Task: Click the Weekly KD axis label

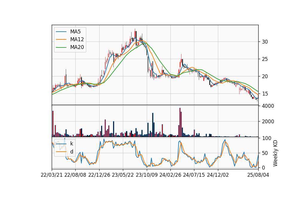Action: coord(275,153)
